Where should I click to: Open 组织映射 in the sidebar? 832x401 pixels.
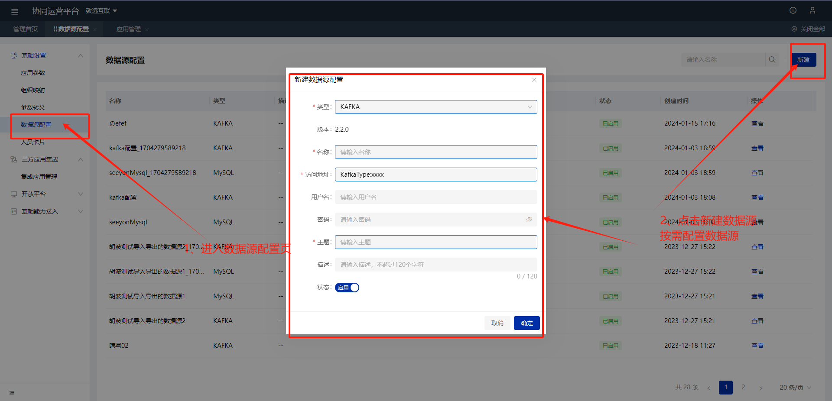click(x=33, y=90)
